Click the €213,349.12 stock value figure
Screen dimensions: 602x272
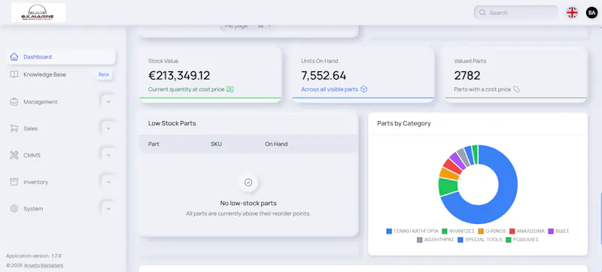(179, 75)
